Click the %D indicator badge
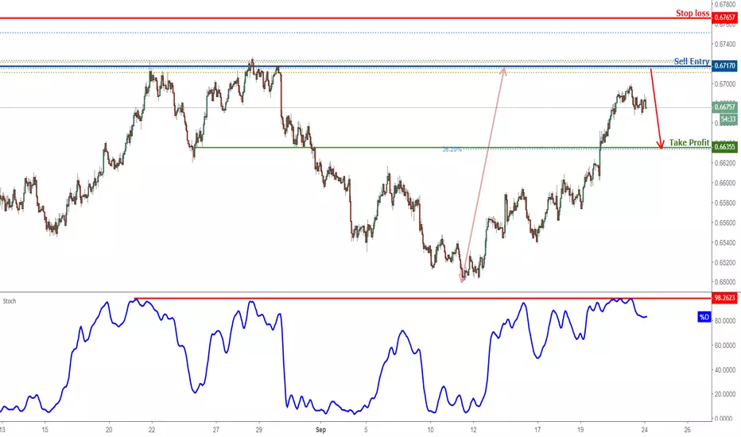The height and width of the screenshot is (437, 741). pyautogui.click(x=704, y=317)
